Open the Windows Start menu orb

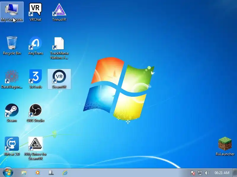click(8, 172)
